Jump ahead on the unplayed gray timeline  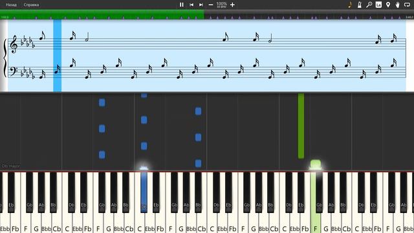[309, 15]
